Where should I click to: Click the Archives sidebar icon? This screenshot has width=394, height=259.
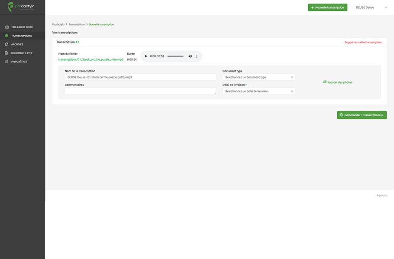7,44
